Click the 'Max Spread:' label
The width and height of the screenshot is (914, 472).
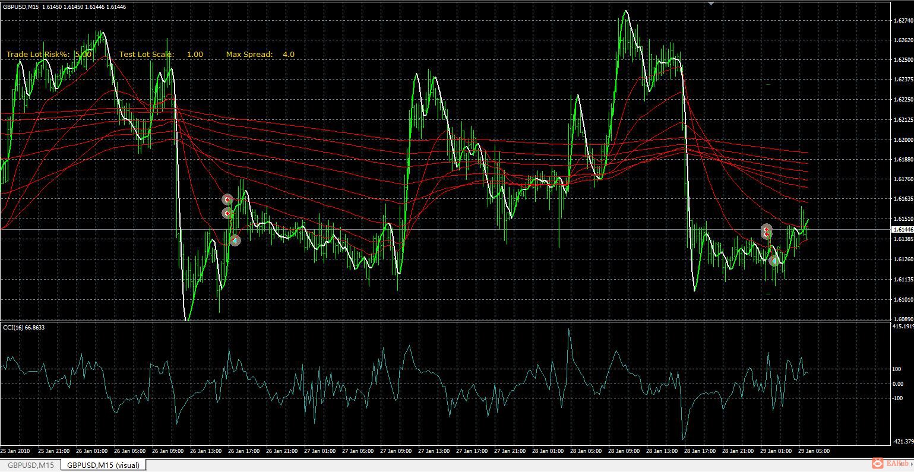[249, 54]
